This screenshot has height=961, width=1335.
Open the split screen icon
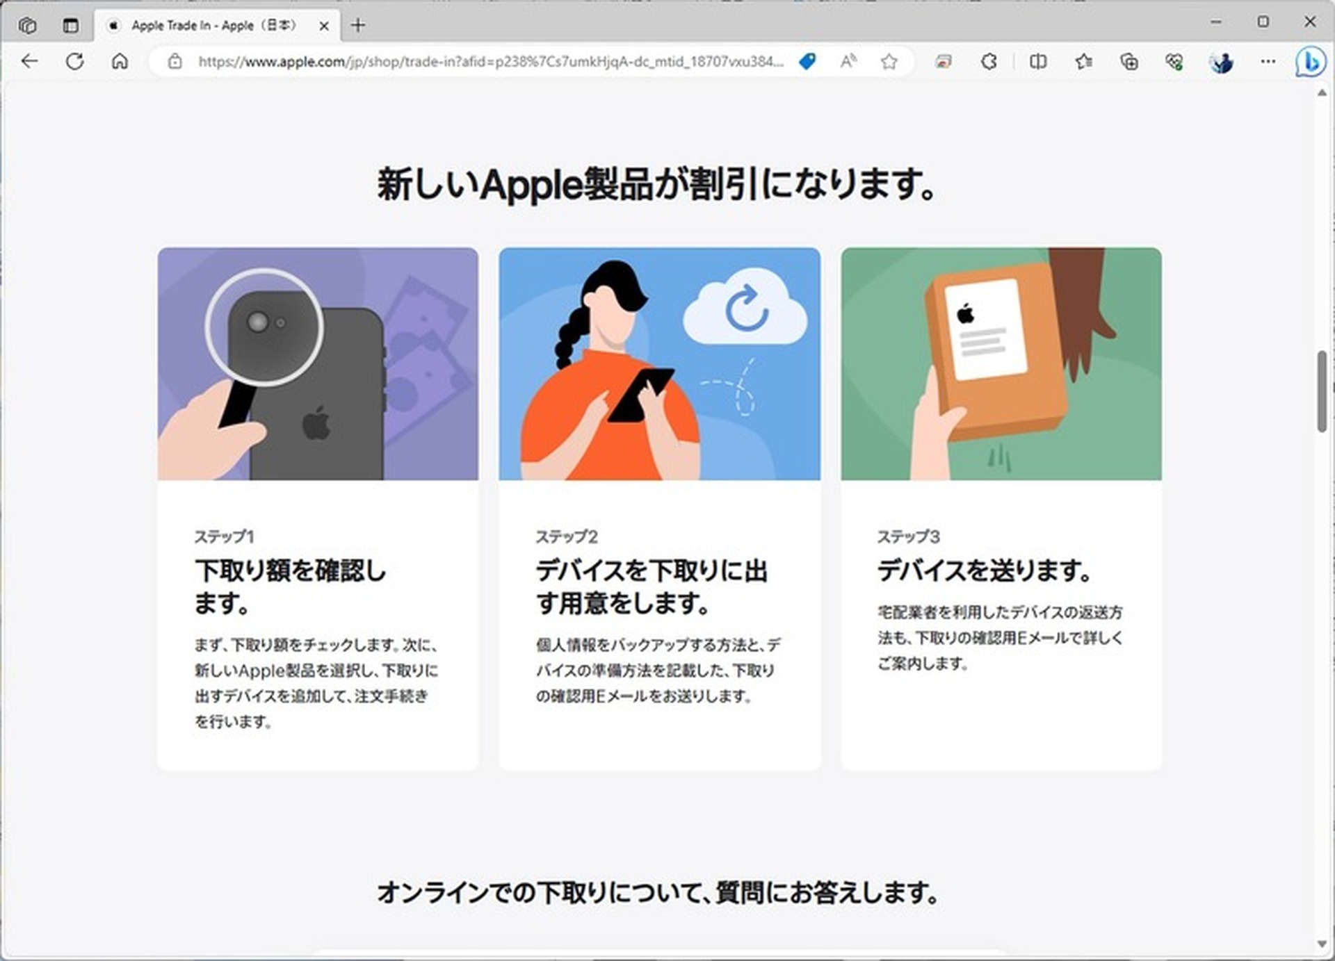[1037, 62]
